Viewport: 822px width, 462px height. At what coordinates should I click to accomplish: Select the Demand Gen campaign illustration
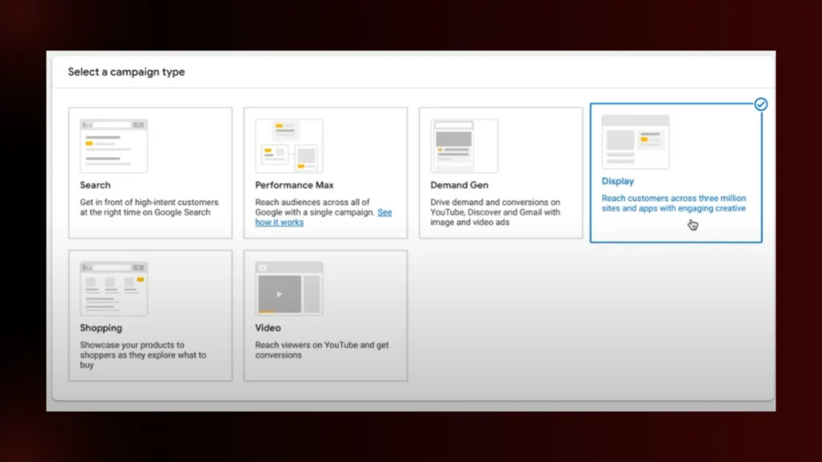pyautogui.click(x=464, y=146)
